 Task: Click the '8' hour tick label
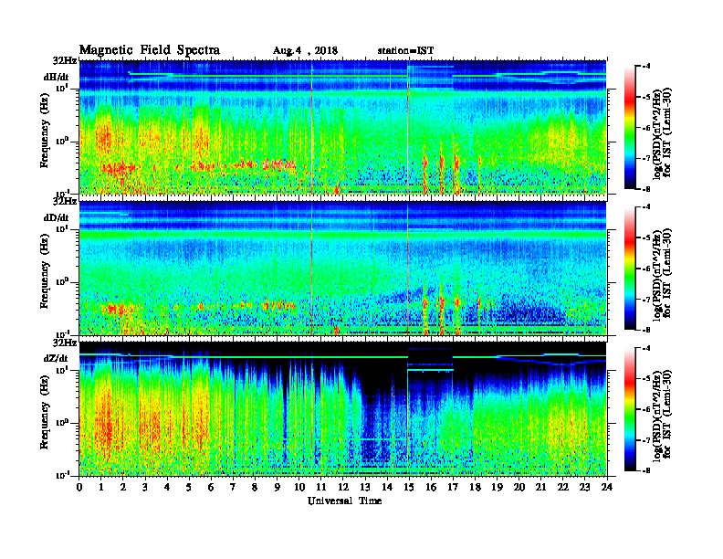tap(255, 488)
